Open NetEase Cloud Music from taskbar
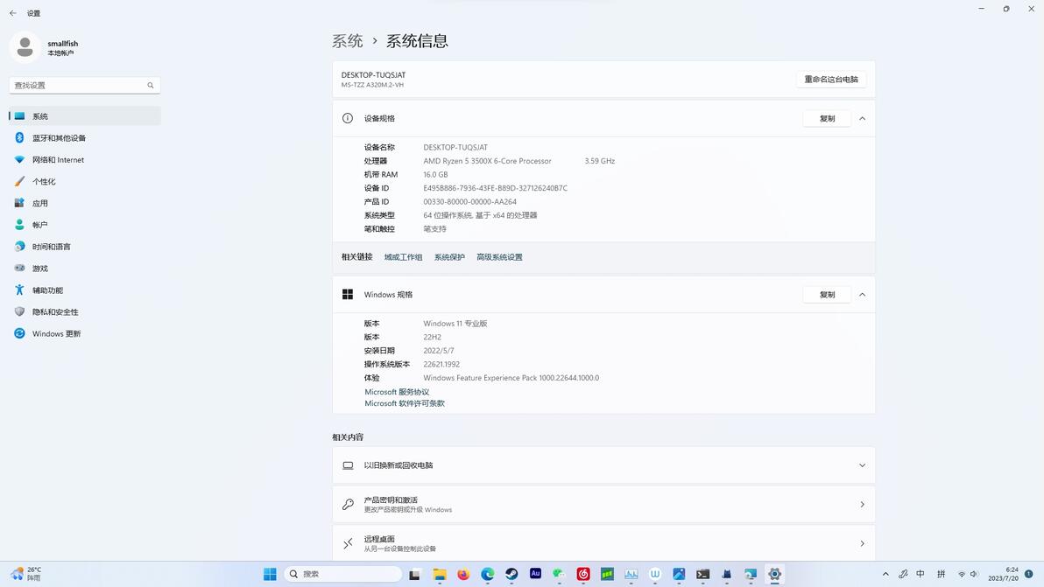Viewport: 1044px width, 587px height. [583, 574]
